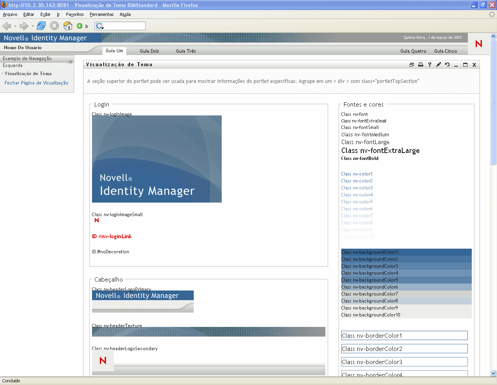Print the Visualização de Tema portlet
Viewport: 497px width, 385px height.
421,65
